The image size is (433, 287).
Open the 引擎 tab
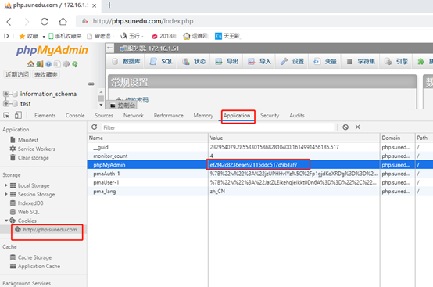click(x=396, y=61)
